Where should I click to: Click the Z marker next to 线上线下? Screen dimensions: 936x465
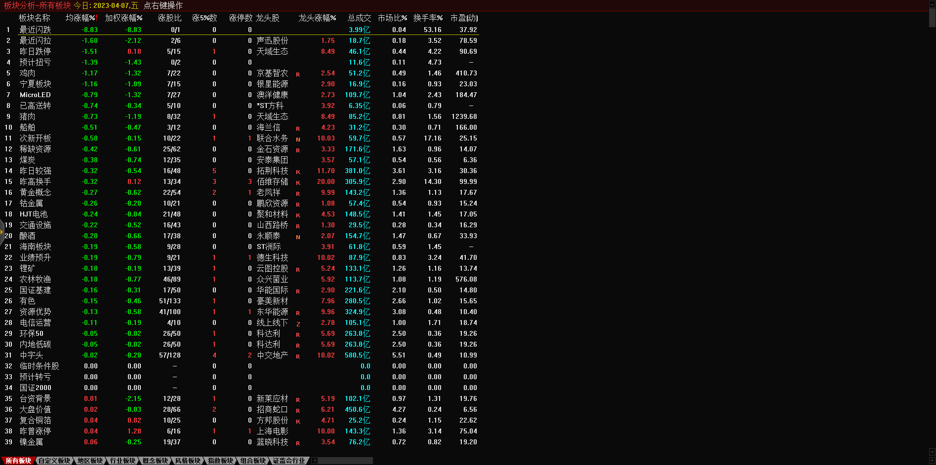[x=298, y=324]
